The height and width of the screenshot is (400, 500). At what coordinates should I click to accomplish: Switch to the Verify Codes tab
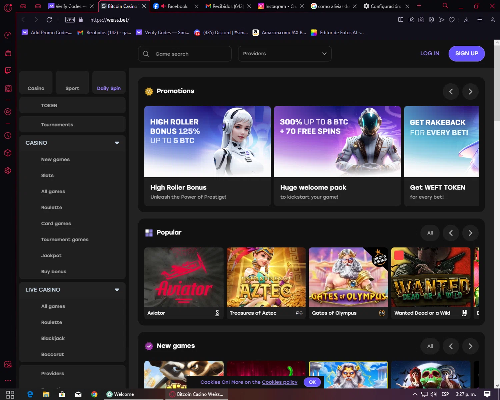tap(71, 6)
